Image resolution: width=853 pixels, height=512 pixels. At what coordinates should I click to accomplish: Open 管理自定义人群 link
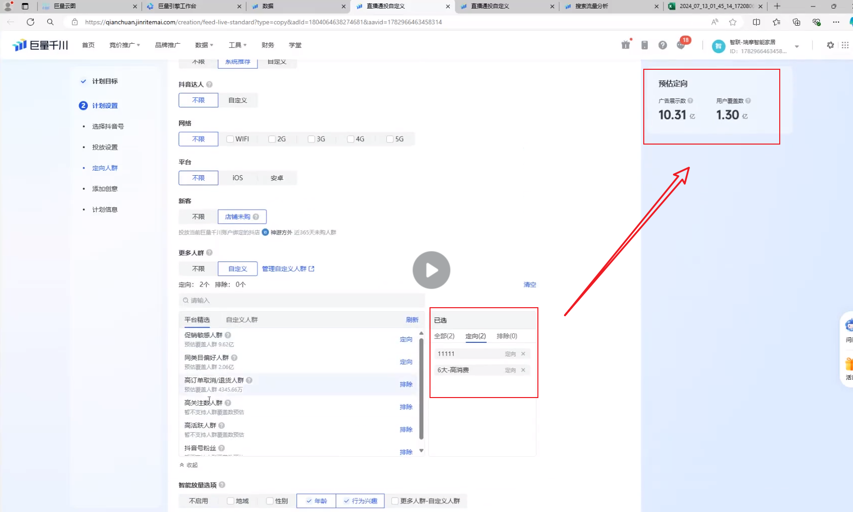288,269
